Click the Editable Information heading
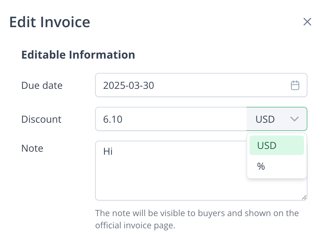The image size is (330, 246). [x=78, y=55]
